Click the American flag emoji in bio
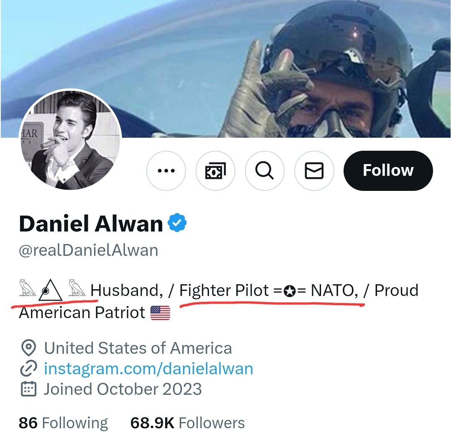451x445 pixels. coord(160,313)
